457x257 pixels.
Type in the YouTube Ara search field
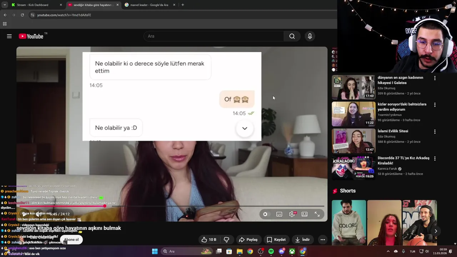pos(214,36)
